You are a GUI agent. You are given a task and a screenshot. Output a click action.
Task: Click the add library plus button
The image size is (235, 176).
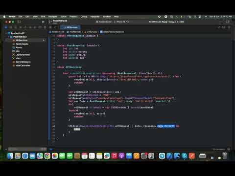pyautogui.click(x=220, y=22)
